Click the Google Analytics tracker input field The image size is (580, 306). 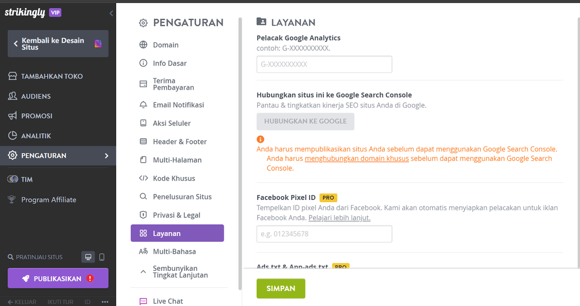pos(324,64)
